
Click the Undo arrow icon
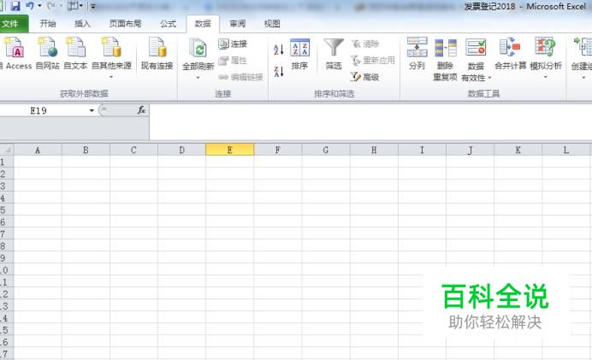tap(30, 6)
